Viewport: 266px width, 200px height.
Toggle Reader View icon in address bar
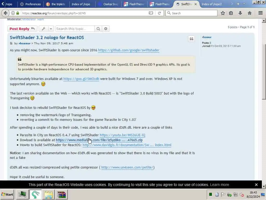pyautogui.click(x=151, y=13)
